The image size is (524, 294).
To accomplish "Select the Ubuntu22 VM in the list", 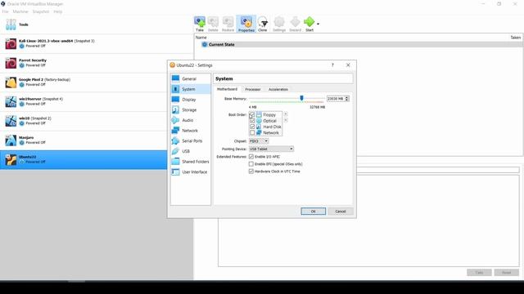I will [x=84, y=160].
